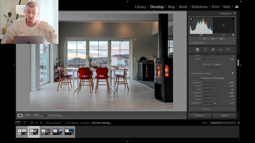
Task: Open the Filters Off dropdown
Action: coord(222,123)
